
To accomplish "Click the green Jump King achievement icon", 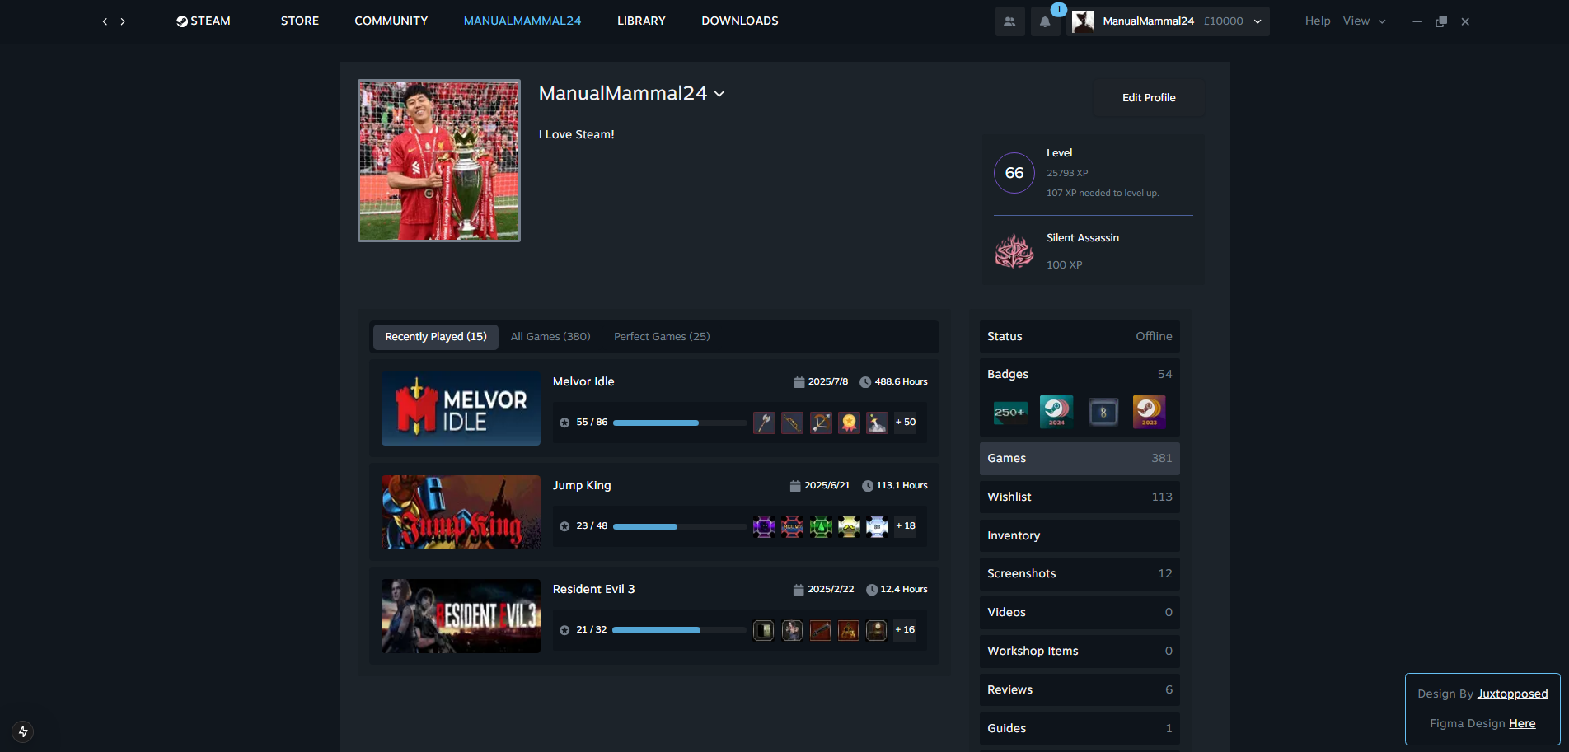I will [821, 526].
